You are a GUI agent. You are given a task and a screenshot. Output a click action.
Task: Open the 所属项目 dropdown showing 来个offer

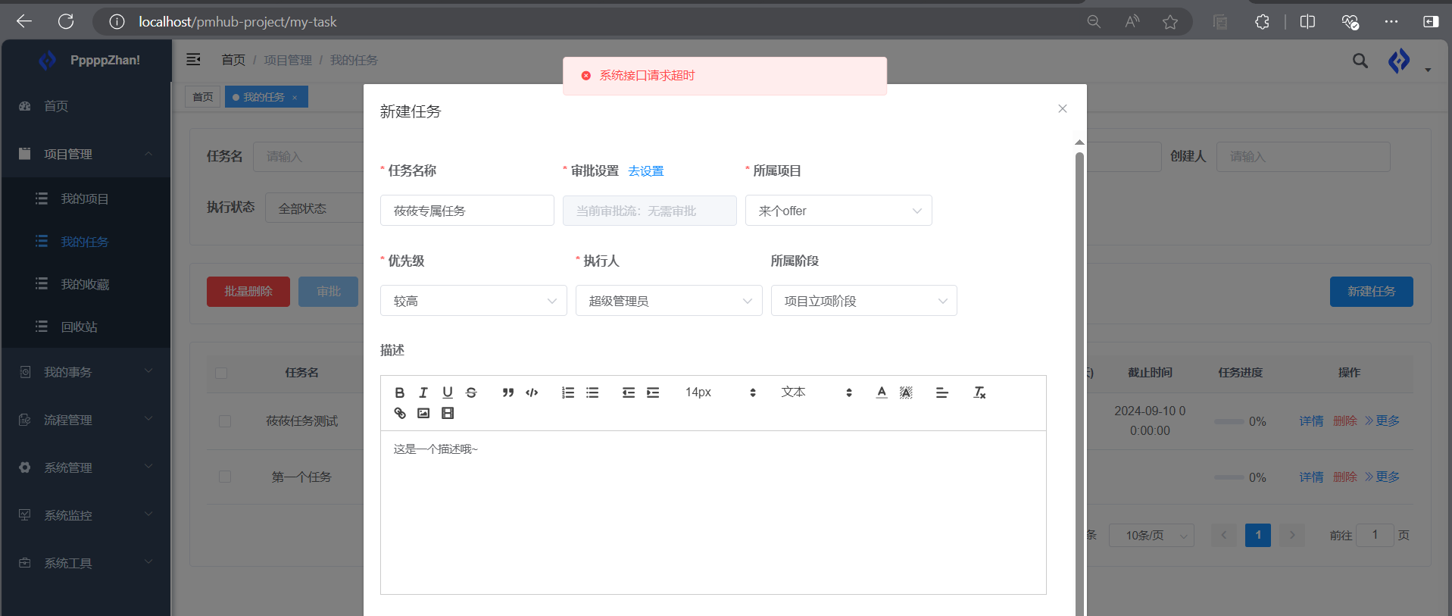(838, 211)
